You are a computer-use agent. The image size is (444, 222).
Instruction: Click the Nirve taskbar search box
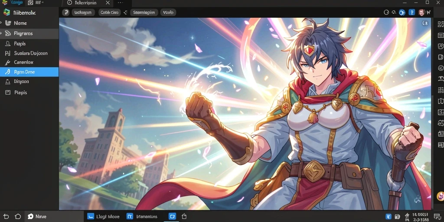[x=53, y=217]
